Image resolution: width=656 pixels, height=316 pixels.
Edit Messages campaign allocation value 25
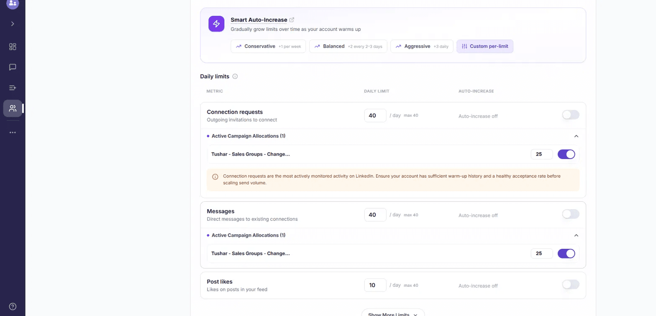coord(542,254)
